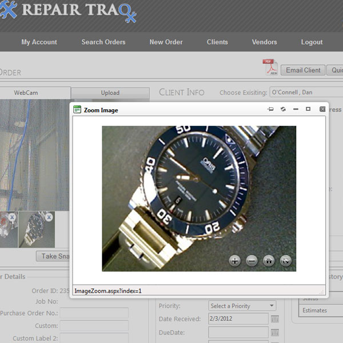Reset image zoom with home icon

[x=269, y=261]
